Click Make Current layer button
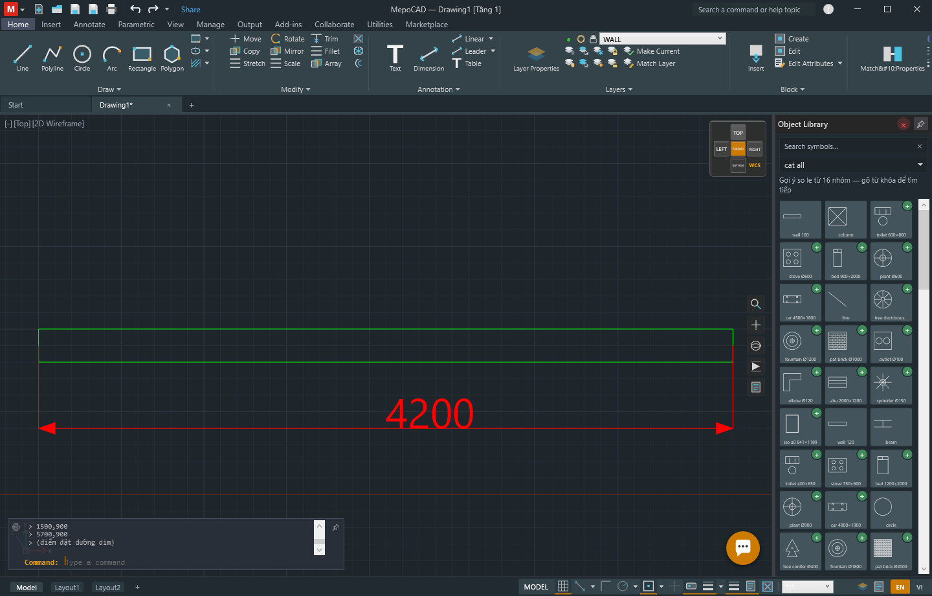 coord(652,51)
